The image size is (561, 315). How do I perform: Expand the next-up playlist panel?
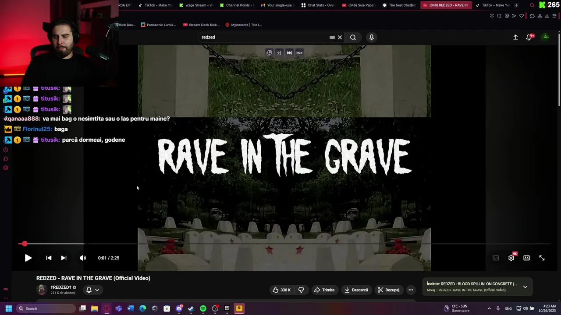pos(525,287)
